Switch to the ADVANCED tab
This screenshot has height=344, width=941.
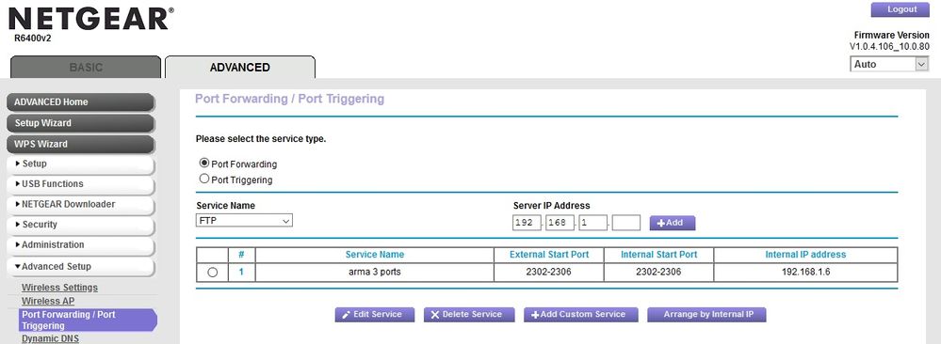click(240, 67)
